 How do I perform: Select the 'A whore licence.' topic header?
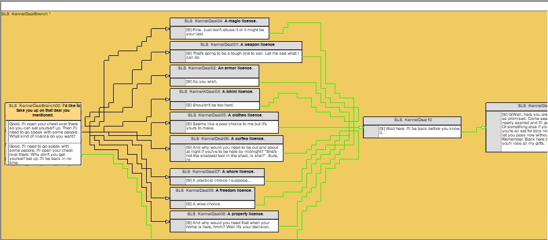coord(217,172)
